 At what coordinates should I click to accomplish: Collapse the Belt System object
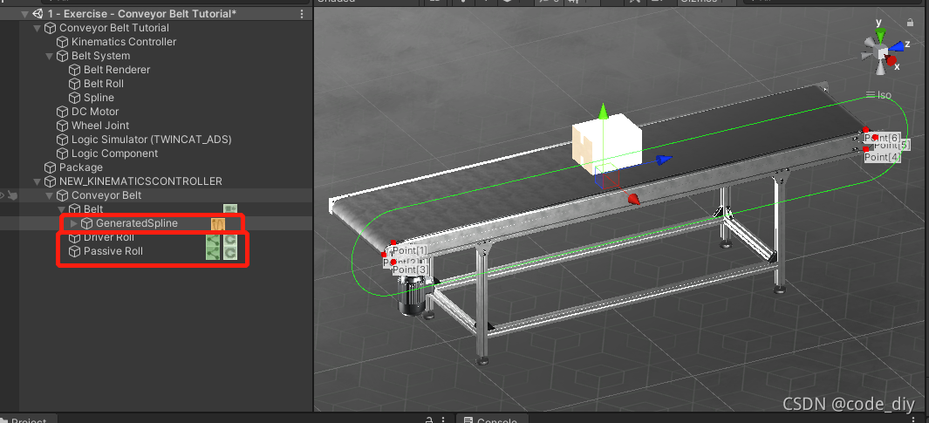click(x=49, y=56)
